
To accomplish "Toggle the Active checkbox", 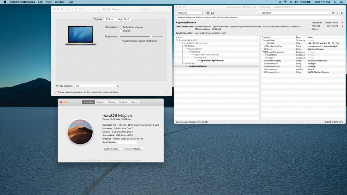I will click(x=310, y=29).
